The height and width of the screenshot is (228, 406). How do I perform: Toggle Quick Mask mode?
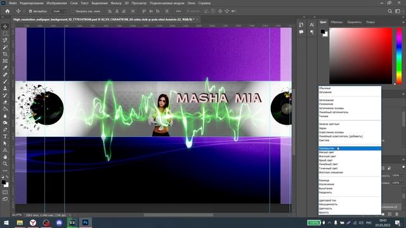tap(5, 193)
